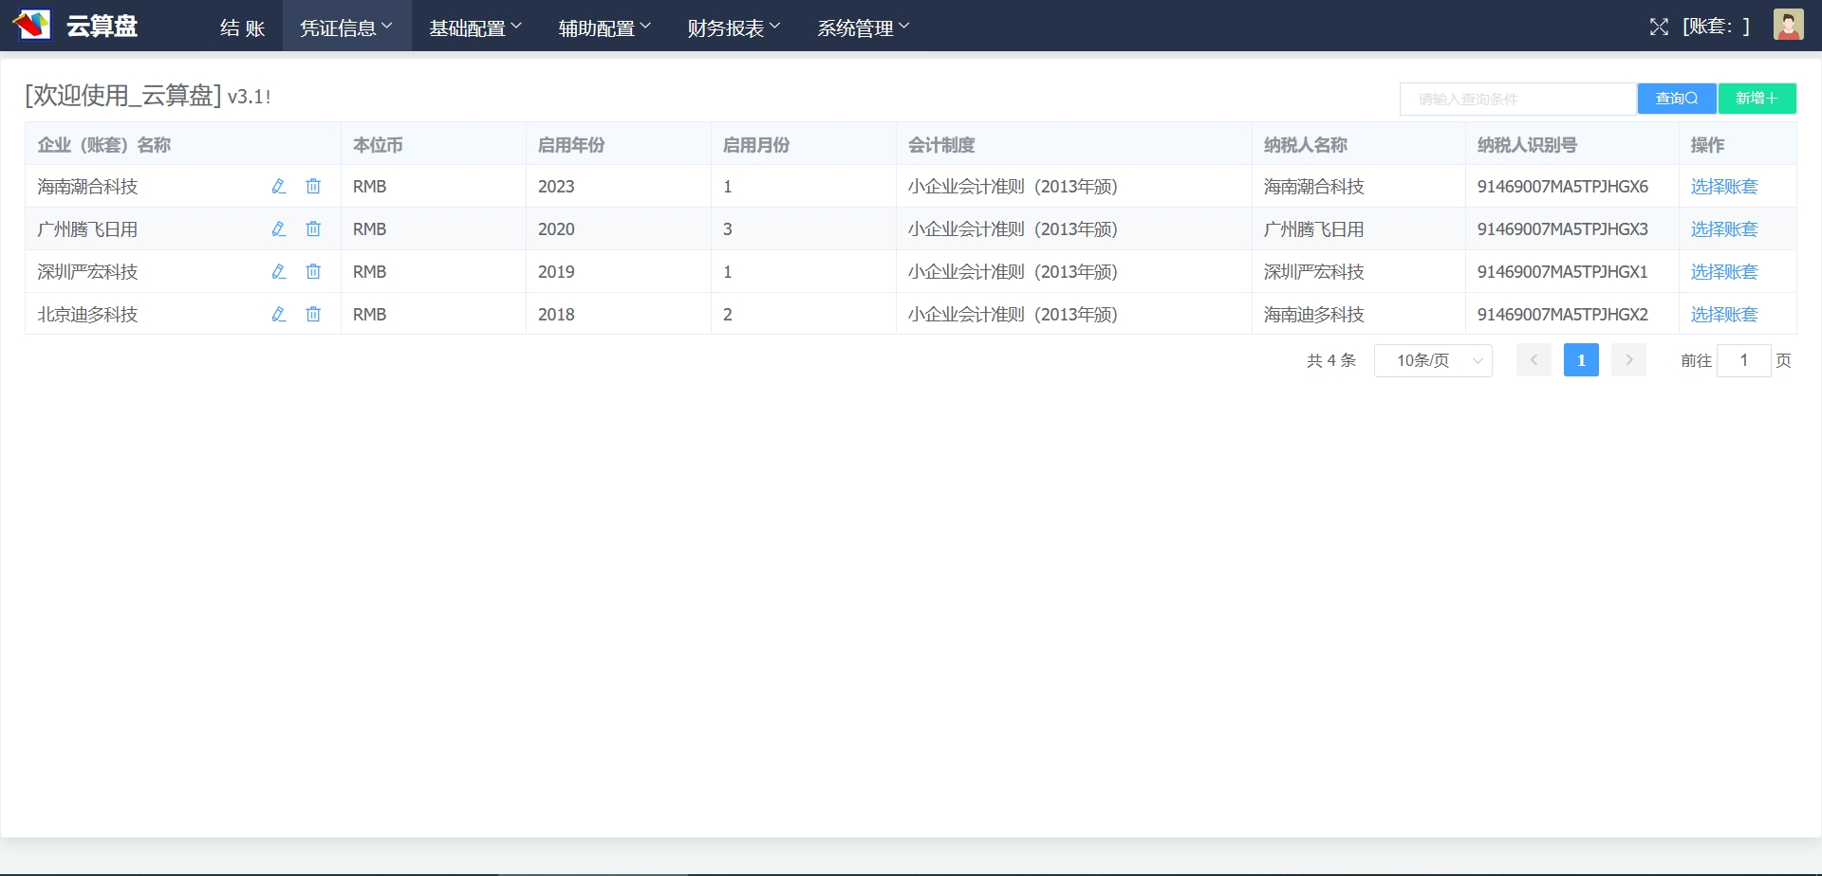Open the 基础配置 dropdown menu
1822x876 pixels.
[x=475, y=27]
